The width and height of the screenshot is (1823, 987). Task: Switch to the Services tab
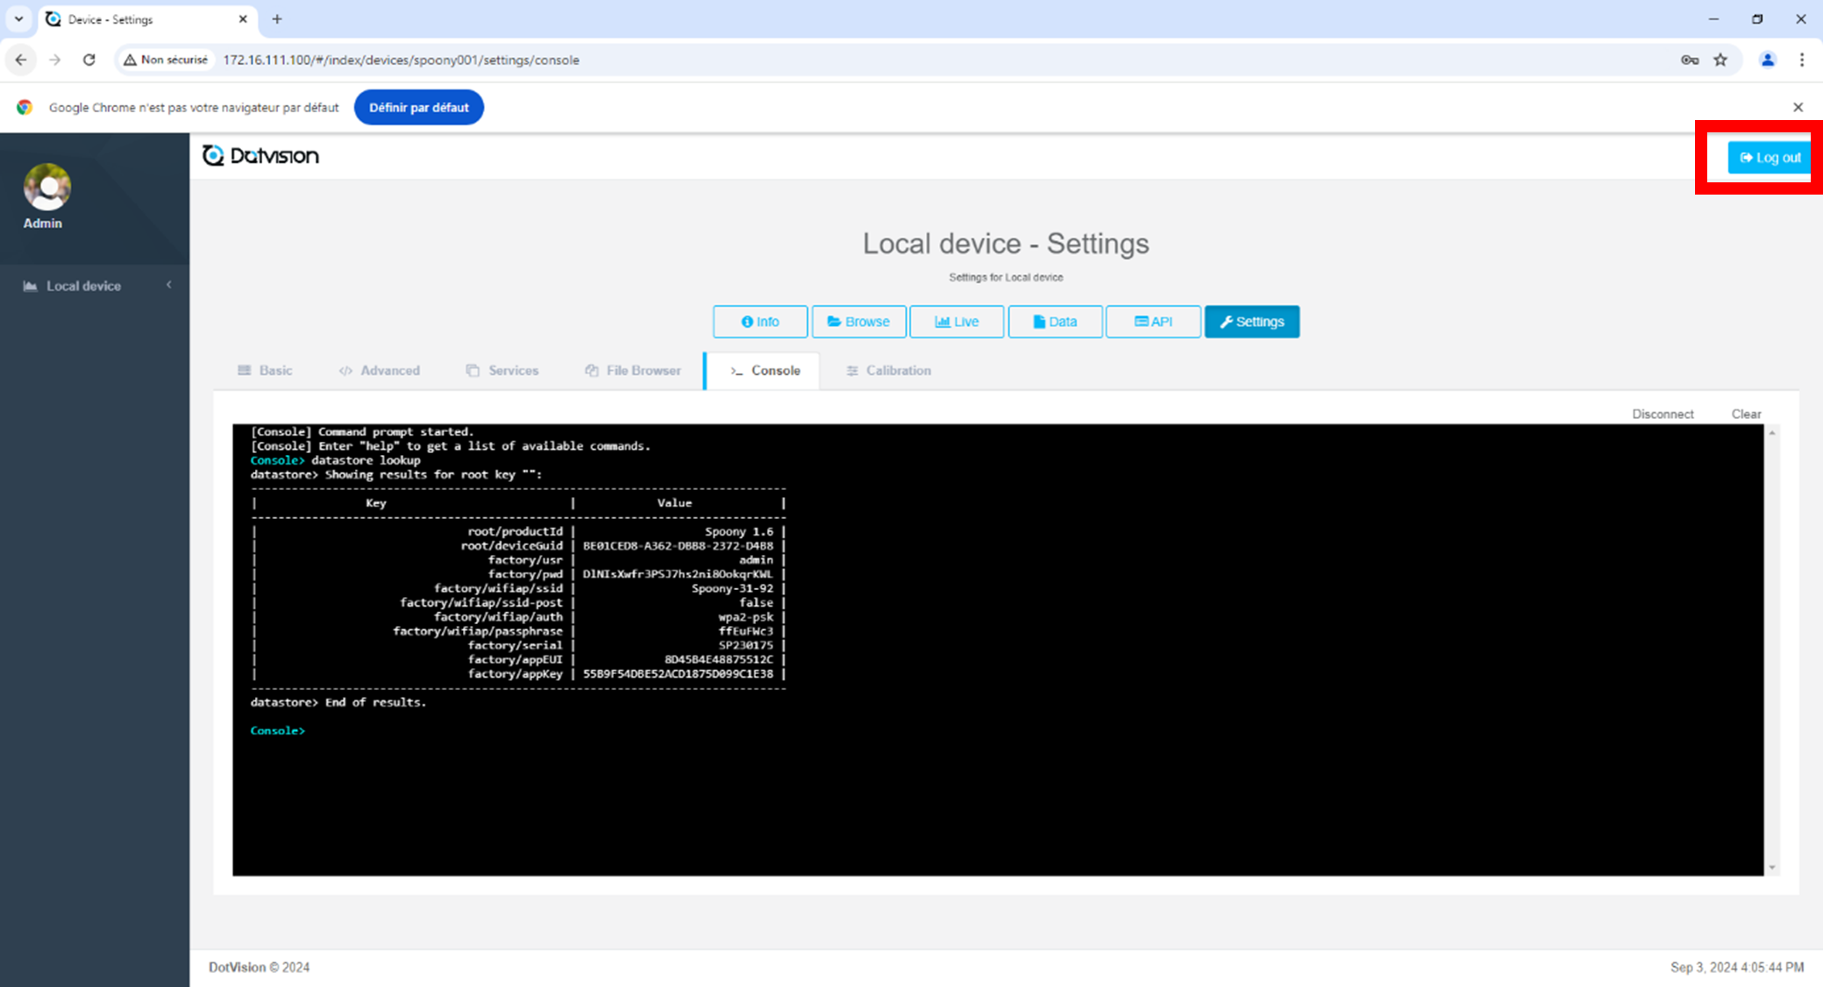coord(502,371)
